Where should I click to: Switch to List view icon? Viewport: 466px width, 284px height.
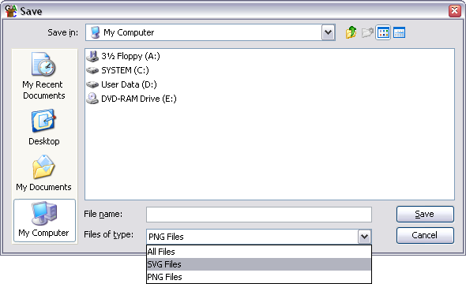click(x=383, y=32)
